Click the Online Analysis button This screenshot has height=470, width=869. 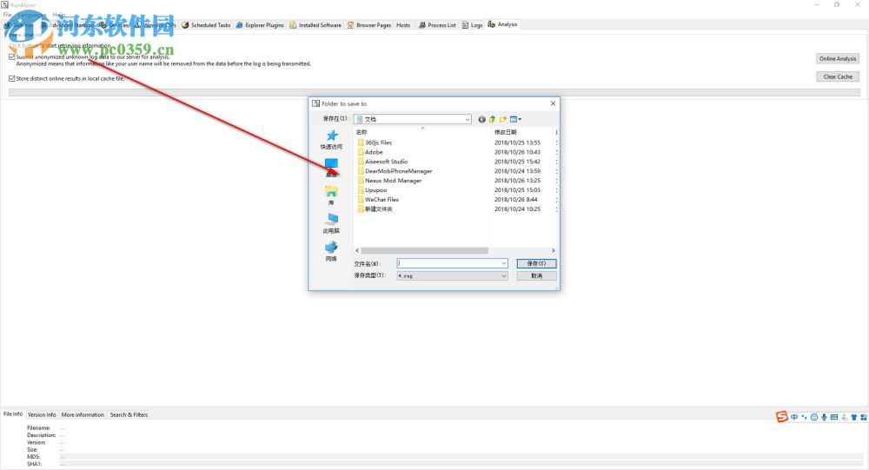[x=838, y=59]
